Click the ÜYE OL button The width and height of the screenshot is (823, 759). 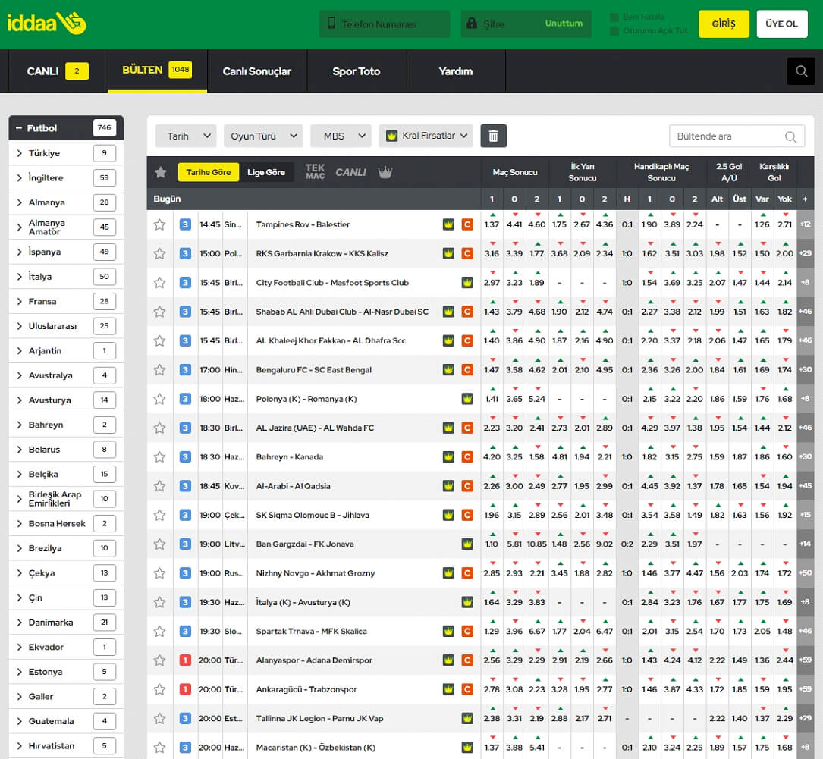[x=781, y=24]
